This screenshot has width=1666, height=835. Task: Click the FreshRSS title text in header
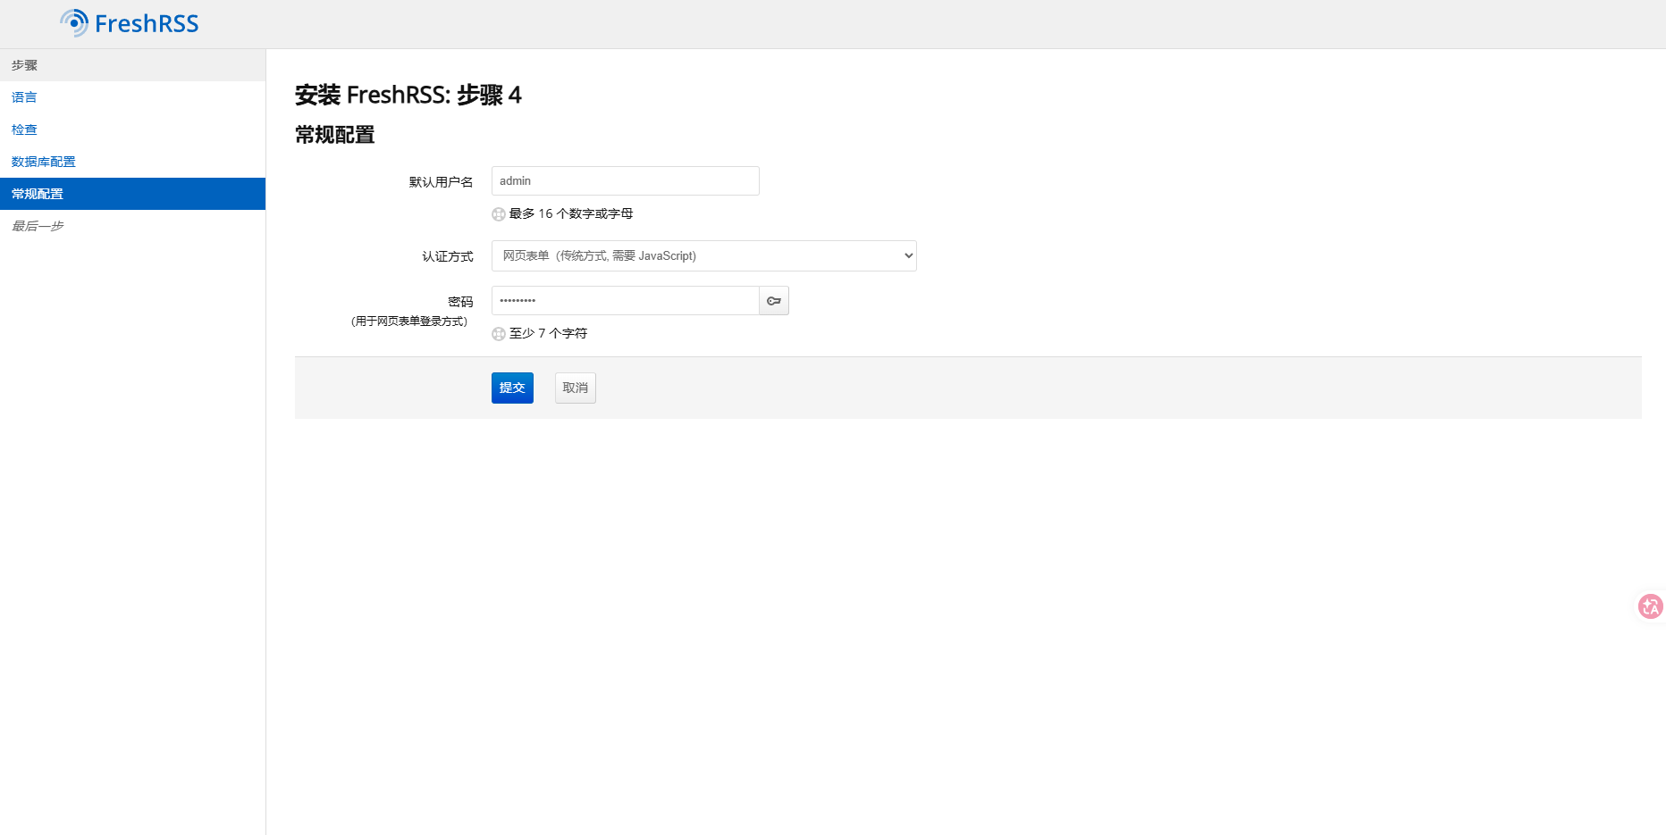147,24
